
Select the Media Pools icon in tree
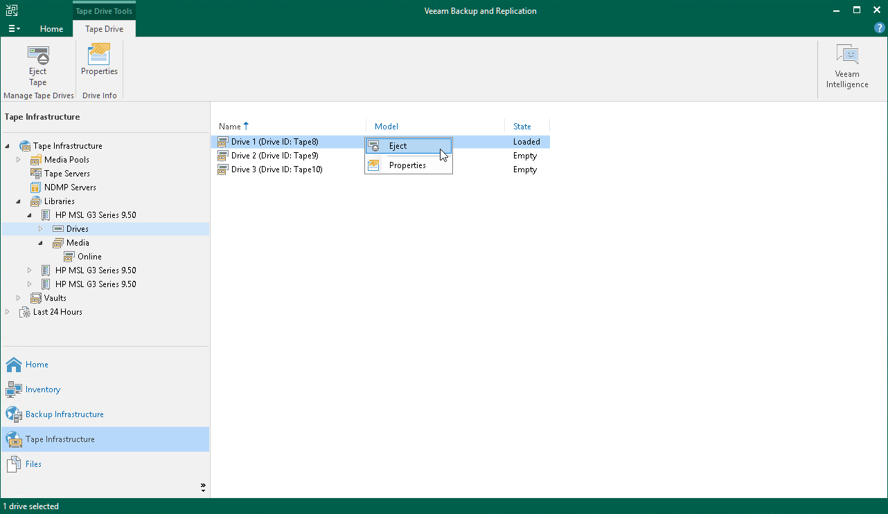pos(36,160)
